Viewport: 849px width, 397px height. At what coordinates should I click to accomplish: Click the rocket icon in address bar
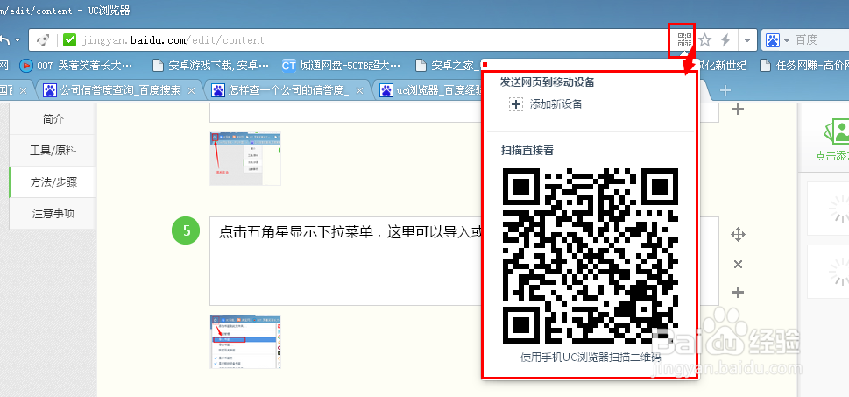pos(43,39)
